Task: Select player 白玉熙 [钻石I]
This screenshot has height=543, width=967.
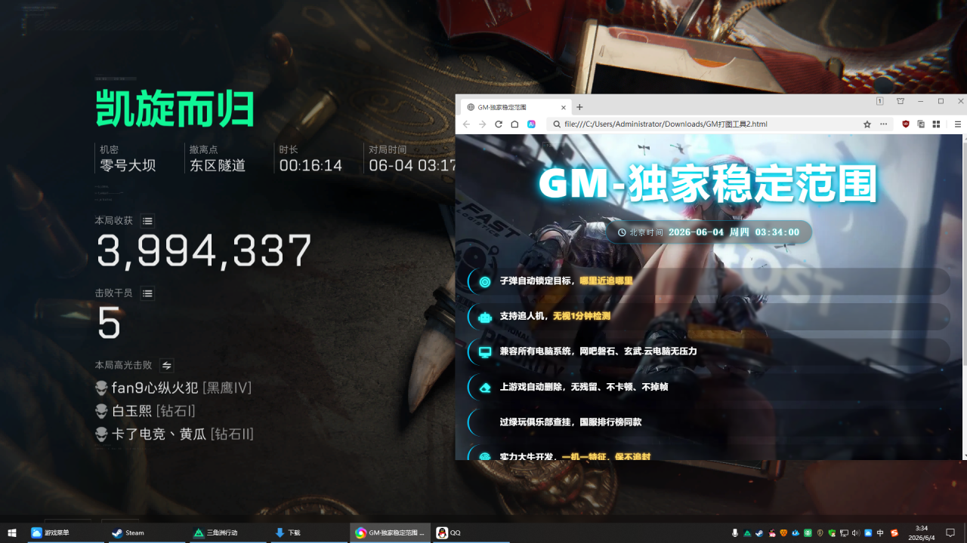Action: 145,411
